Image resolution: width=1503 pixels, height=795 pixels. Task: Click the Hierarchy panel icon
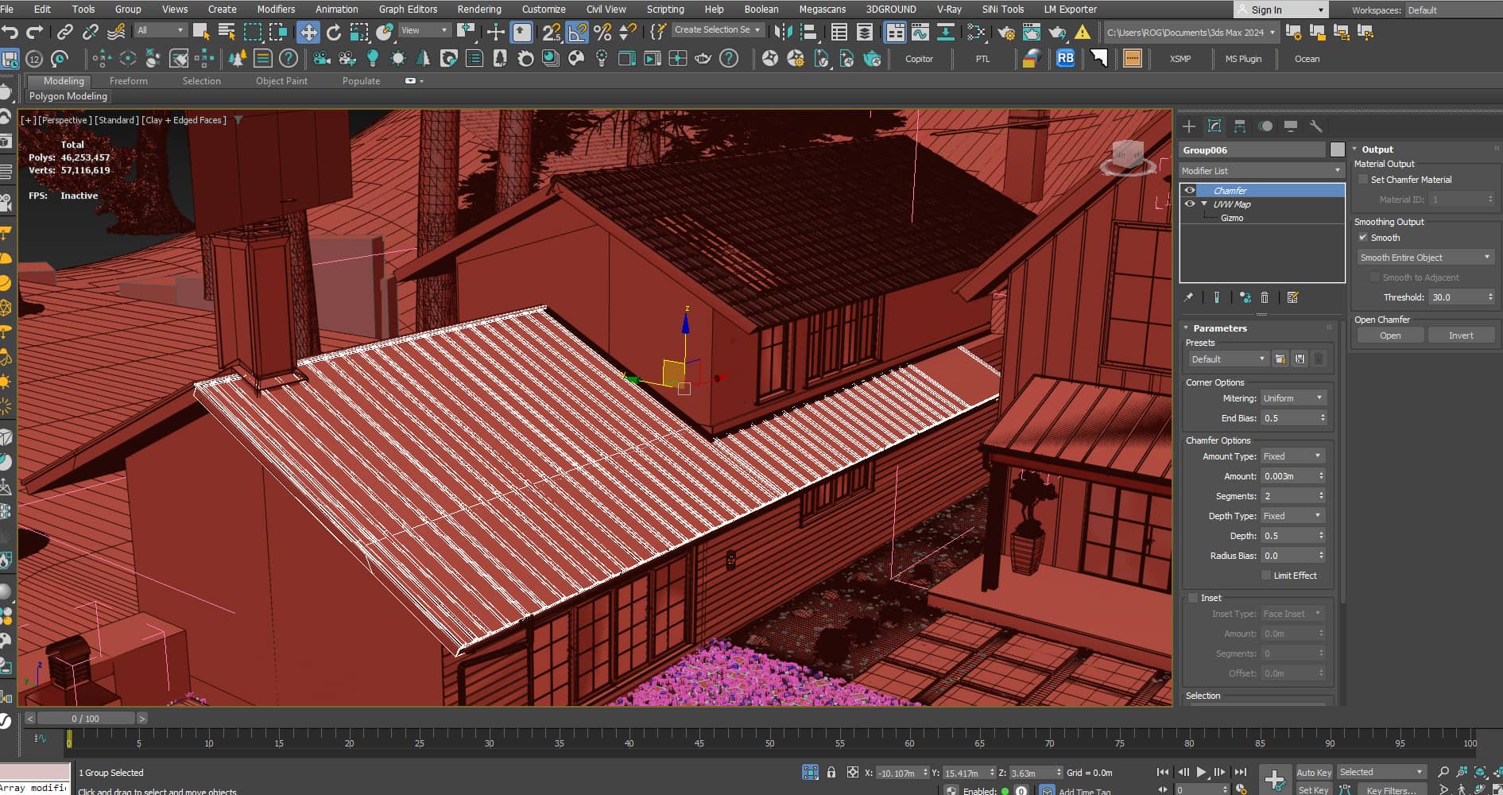pos(1240,126)
